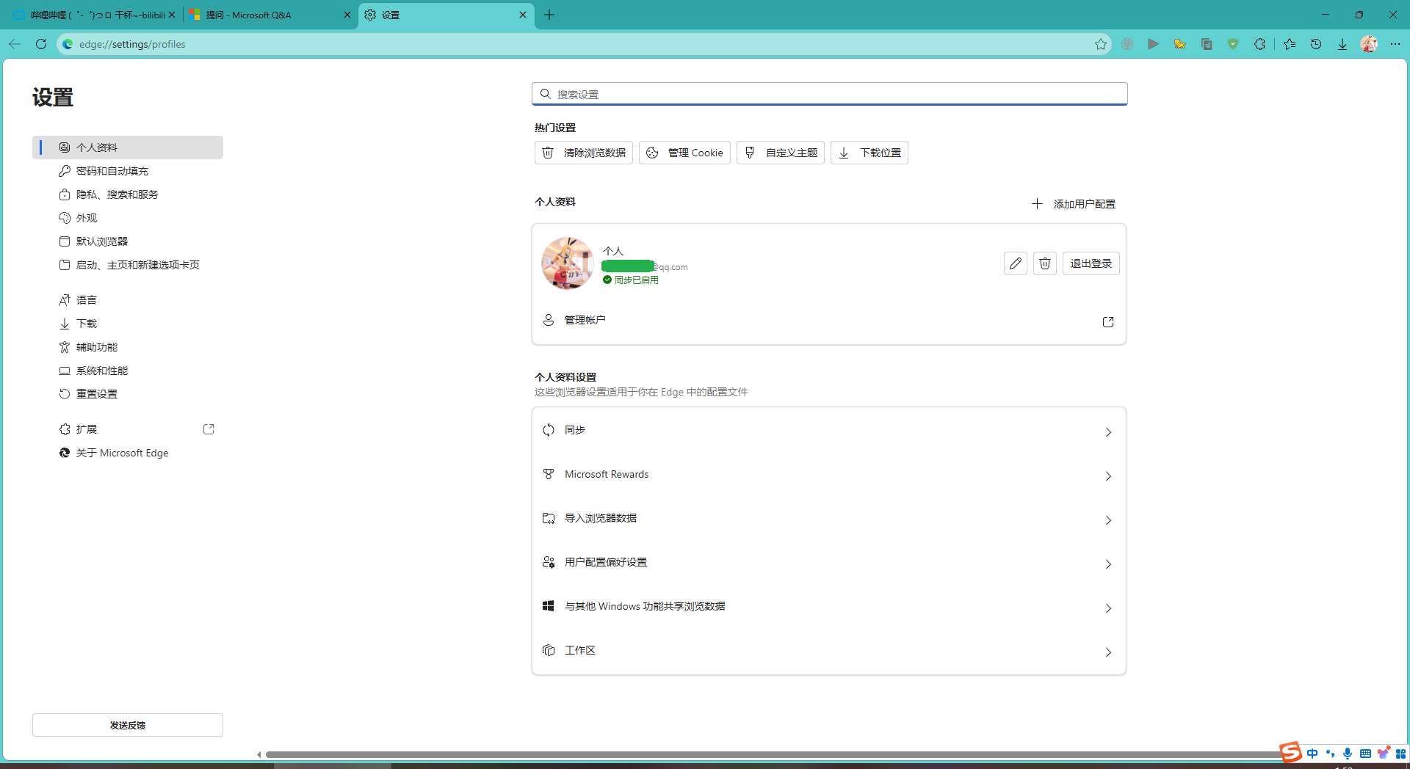Click the refresh page icon
Viewport: 1410px width, 769px height.
41,44
